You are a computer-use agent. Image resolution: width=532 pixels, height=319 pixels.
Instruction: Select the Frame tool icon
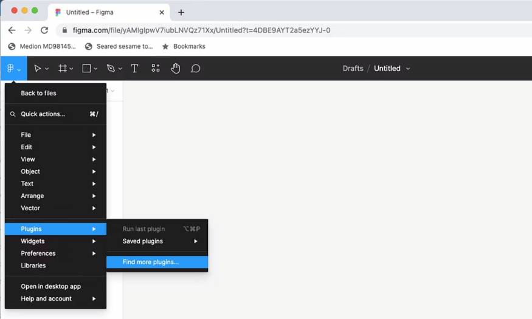pyautogui.click(x=62, y=69)
